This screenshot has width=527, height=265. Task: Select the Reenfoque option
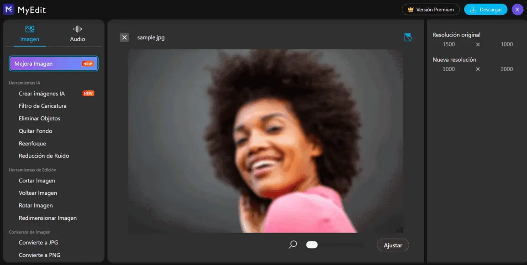click(x=32, y=144)
